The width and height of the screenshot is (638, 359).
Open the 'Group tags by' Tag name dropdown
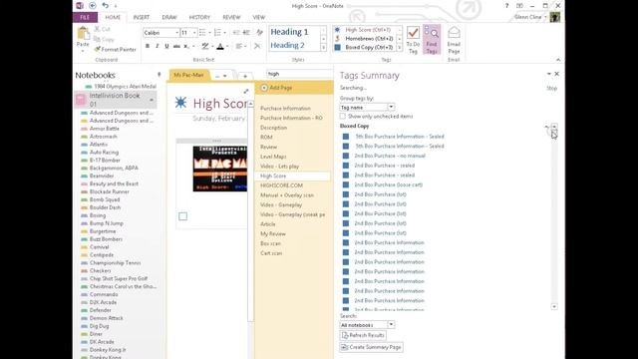(x=391, y=107)
